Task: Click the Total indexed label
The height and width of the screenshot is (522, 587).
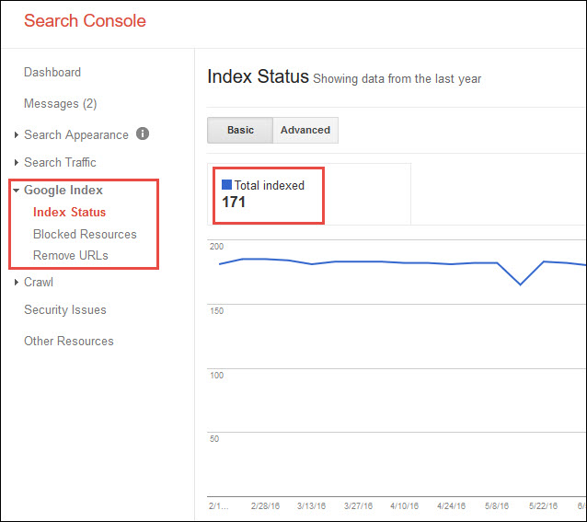Action: (270, 185)
